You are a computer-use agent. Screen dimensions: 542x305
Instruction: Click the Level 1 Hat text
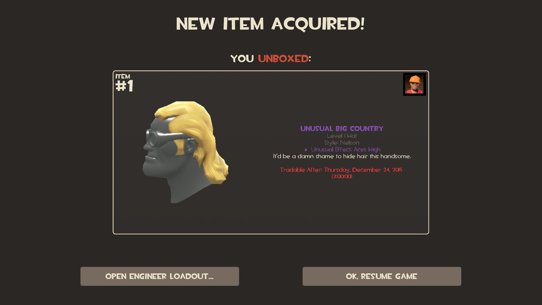coord(342,136)
